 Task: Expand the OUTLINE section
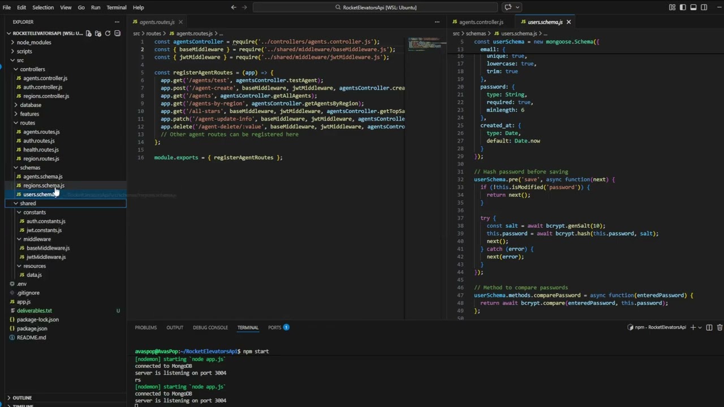(22, 397)
